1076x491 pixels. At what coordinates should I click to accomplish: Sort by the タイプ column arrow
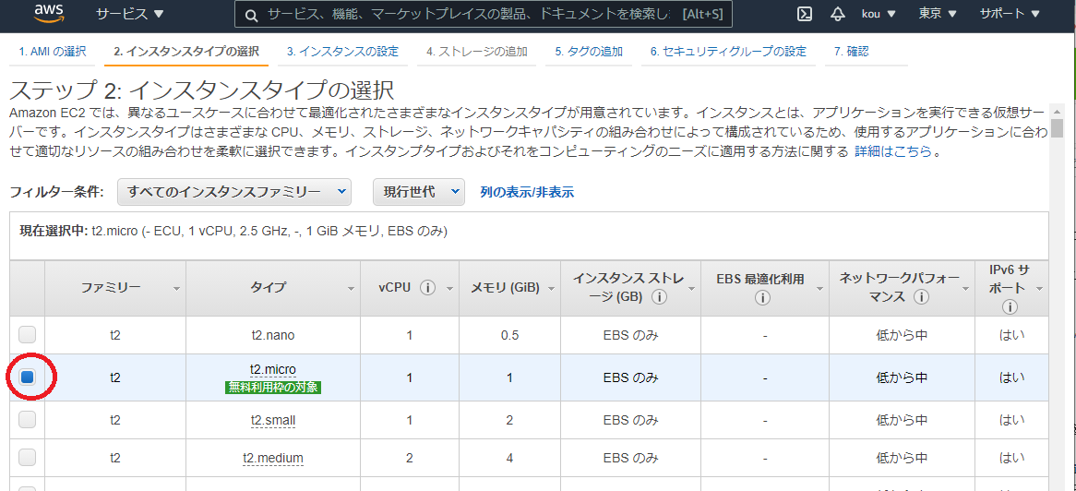[x=352, y=289]
